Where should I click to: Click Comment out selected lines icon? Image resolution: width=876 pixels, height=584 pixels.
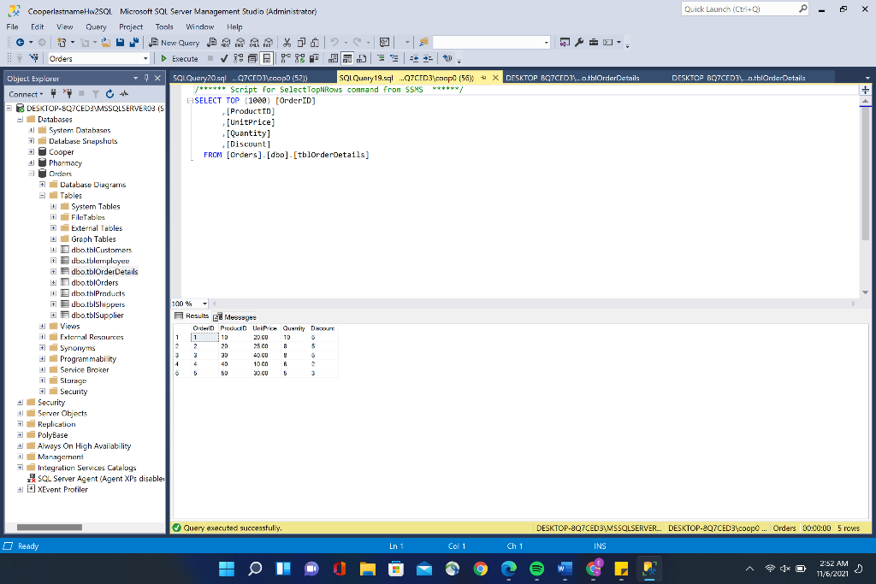381,59
